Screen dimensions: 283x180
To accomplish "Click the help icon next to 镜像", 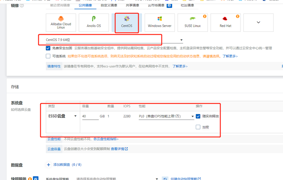I will 22,5.
